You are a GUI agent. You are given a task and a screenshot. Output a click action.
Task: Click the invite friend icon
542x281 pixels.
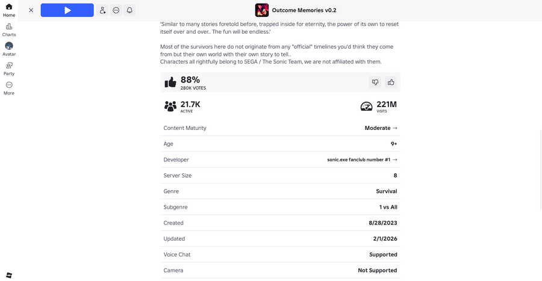(102, 10)
